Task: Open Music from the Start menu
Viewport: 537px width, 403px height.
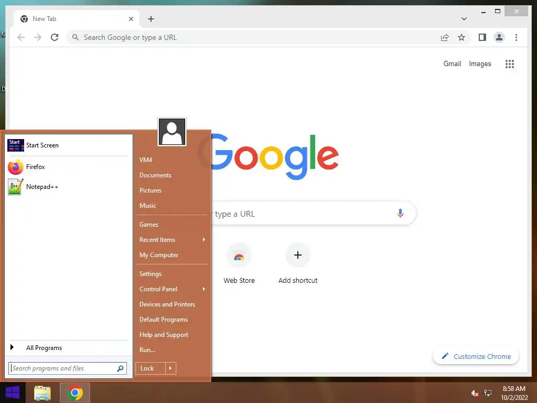Action: pos(172,206)
